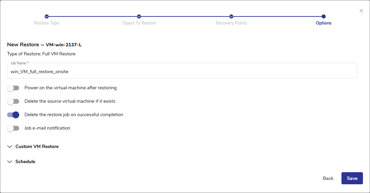Close the New Restore dialog with X
Screen dimensions: 370x193
coord(361,11)
